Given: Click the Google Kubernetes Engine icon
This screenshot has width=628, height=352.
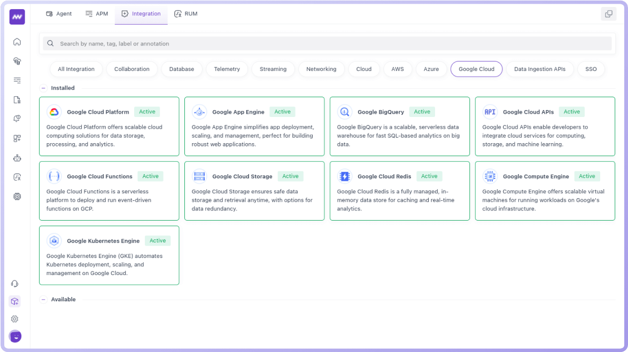Looking at the screenshot, I should tap(54, 241).
